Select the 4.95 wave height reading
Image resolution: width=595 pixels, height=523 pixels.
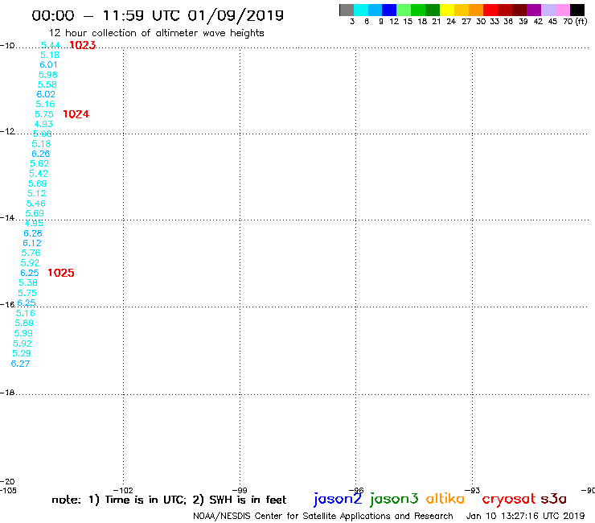pyautogui.click(x=34, y=223)
